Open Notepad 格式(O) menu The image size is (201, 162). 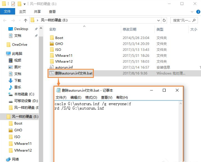91,97
